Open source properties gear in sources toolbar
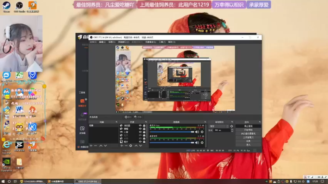 [x=131, y=146]
